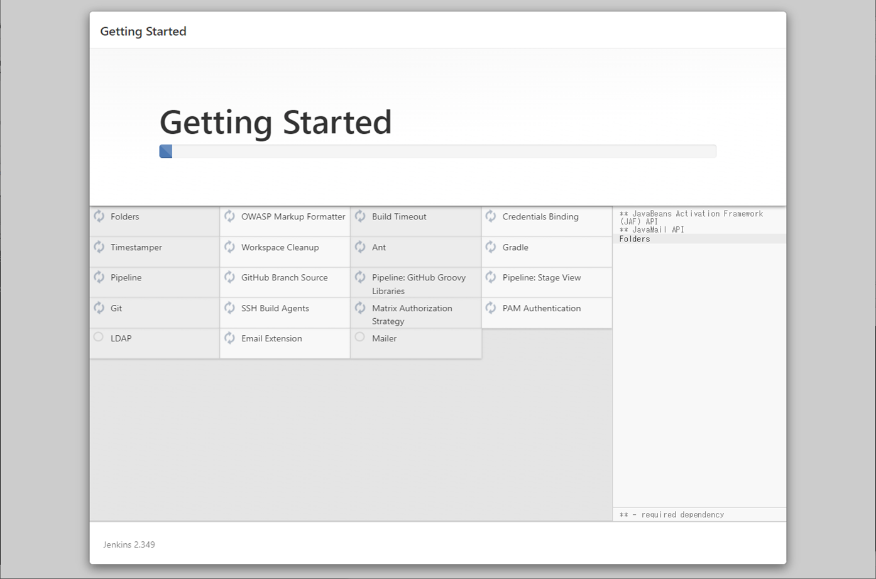The width and height of the screenshot is (876, 579).
Task: Select the Timestamper label
Action: pos(136,248)
